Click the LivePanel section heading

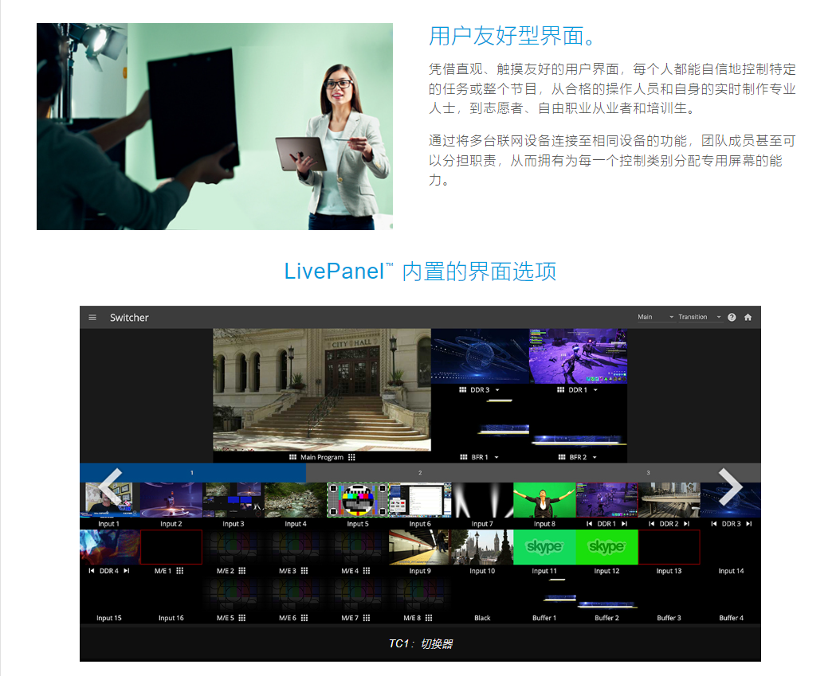[420, 272]
